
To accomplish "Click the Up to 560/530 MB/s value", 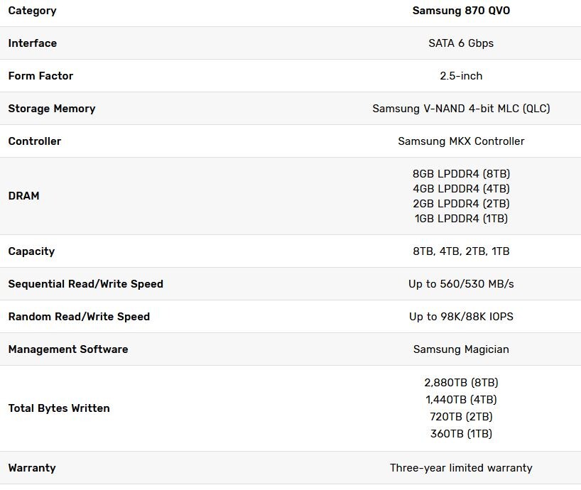I will click(461, 284).
